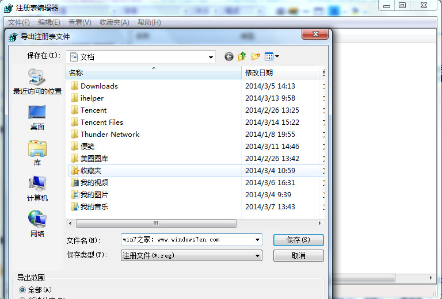Click the 保存(S) button

pyautogui.click(x=298, y=239)
